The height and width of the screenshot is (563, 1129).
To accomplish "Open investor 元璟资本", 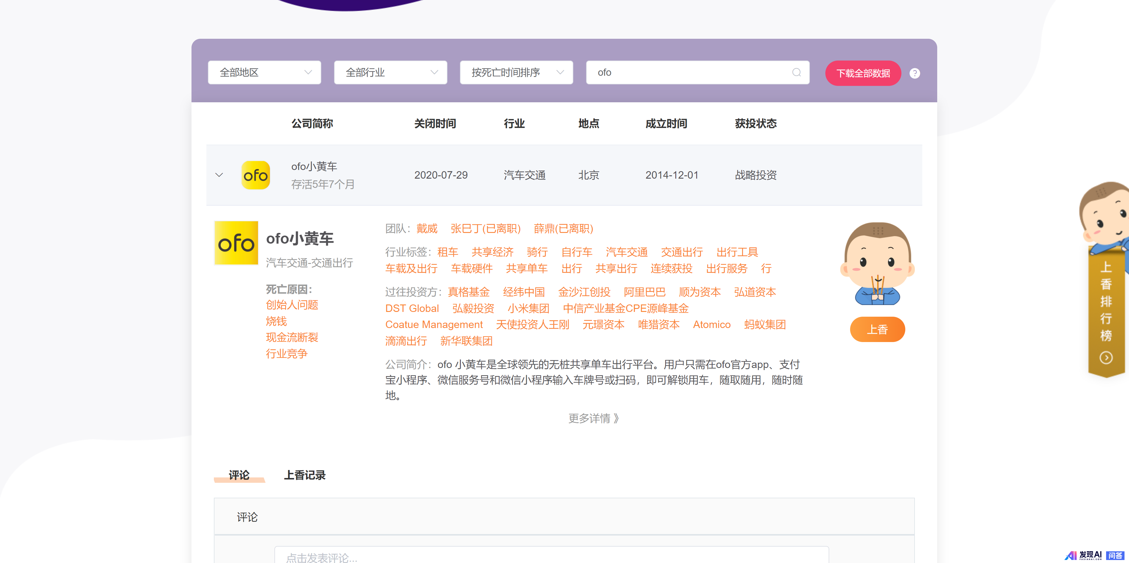I will point(603,325).
